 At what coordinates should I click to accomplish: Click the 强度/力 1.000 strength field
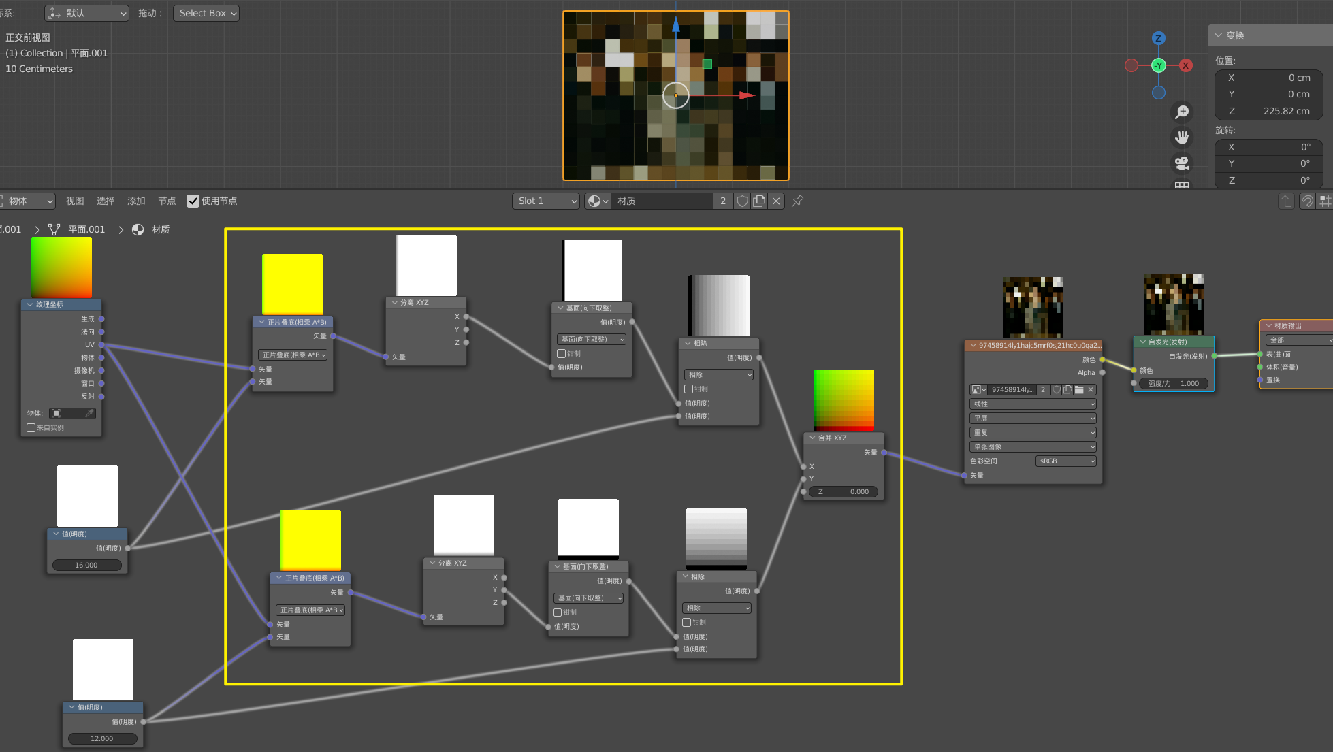pos(1174,383)
